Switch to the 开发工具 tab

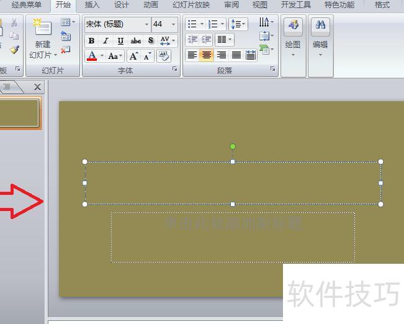[x=296, y=4]
